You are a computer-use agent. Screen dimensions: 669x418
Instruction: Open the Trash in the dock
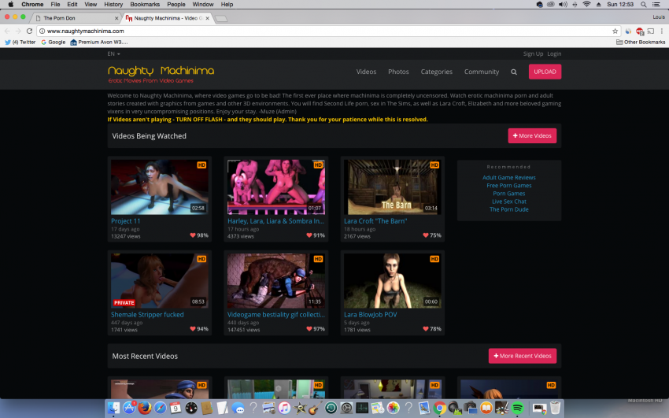pos(555,408)
